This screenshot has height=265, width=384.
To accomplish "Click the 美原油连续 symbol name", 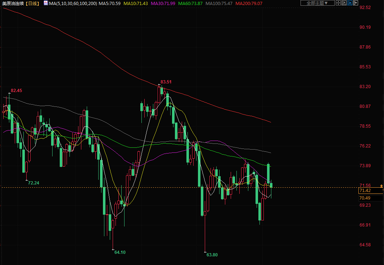I will click(x=14, y=3).
